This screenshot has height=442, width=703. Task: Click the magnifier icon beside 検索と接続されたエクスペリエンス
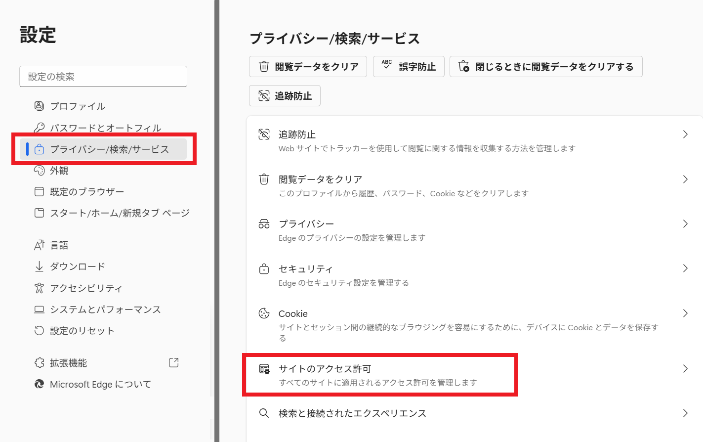[264, 413]
